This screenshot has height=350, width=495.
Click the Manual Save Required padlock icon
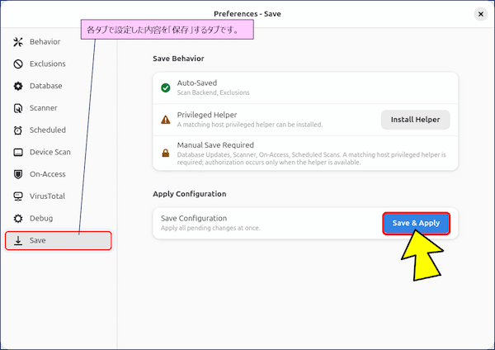point(166,154)
